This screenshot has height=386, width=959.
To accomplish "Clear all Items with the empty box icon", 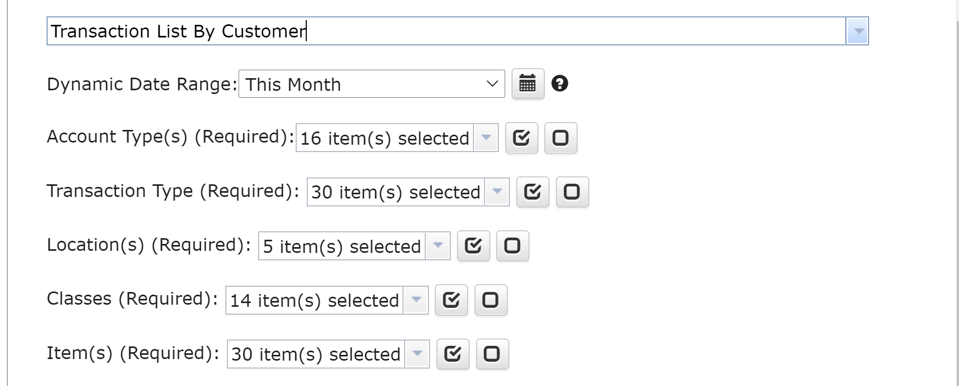I will [492, 354].
